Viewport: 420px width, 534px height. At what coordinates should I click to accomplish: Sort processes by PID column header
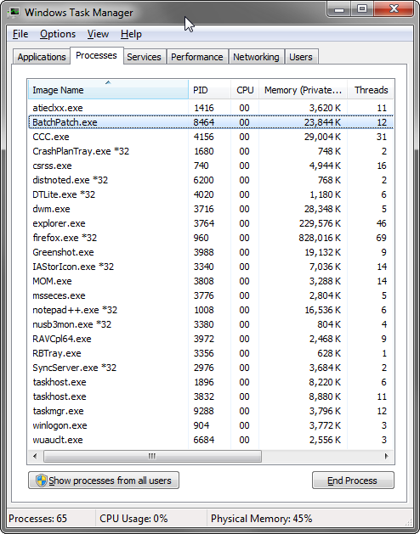click(x=209, y=90)
